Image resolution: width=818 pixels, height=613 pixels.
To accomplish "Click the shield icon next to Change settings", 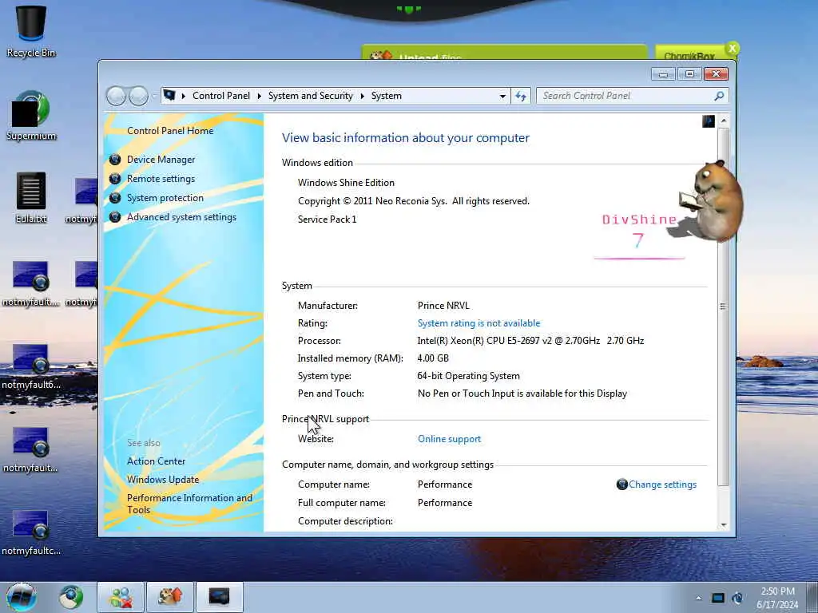I will point(621,484).
